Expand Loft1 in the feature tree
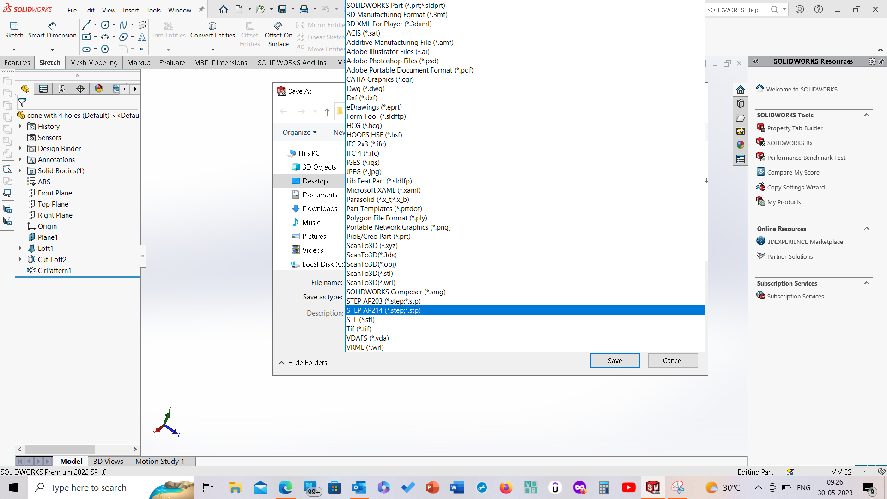 point(20,248)
